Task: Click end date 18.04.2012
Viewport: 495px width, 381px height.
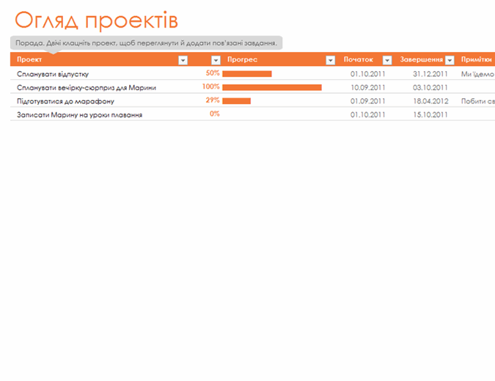Action: (430, 101)
